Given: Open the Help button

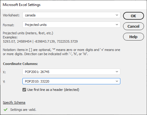Looking at the screenshot, I should point(134,37).
